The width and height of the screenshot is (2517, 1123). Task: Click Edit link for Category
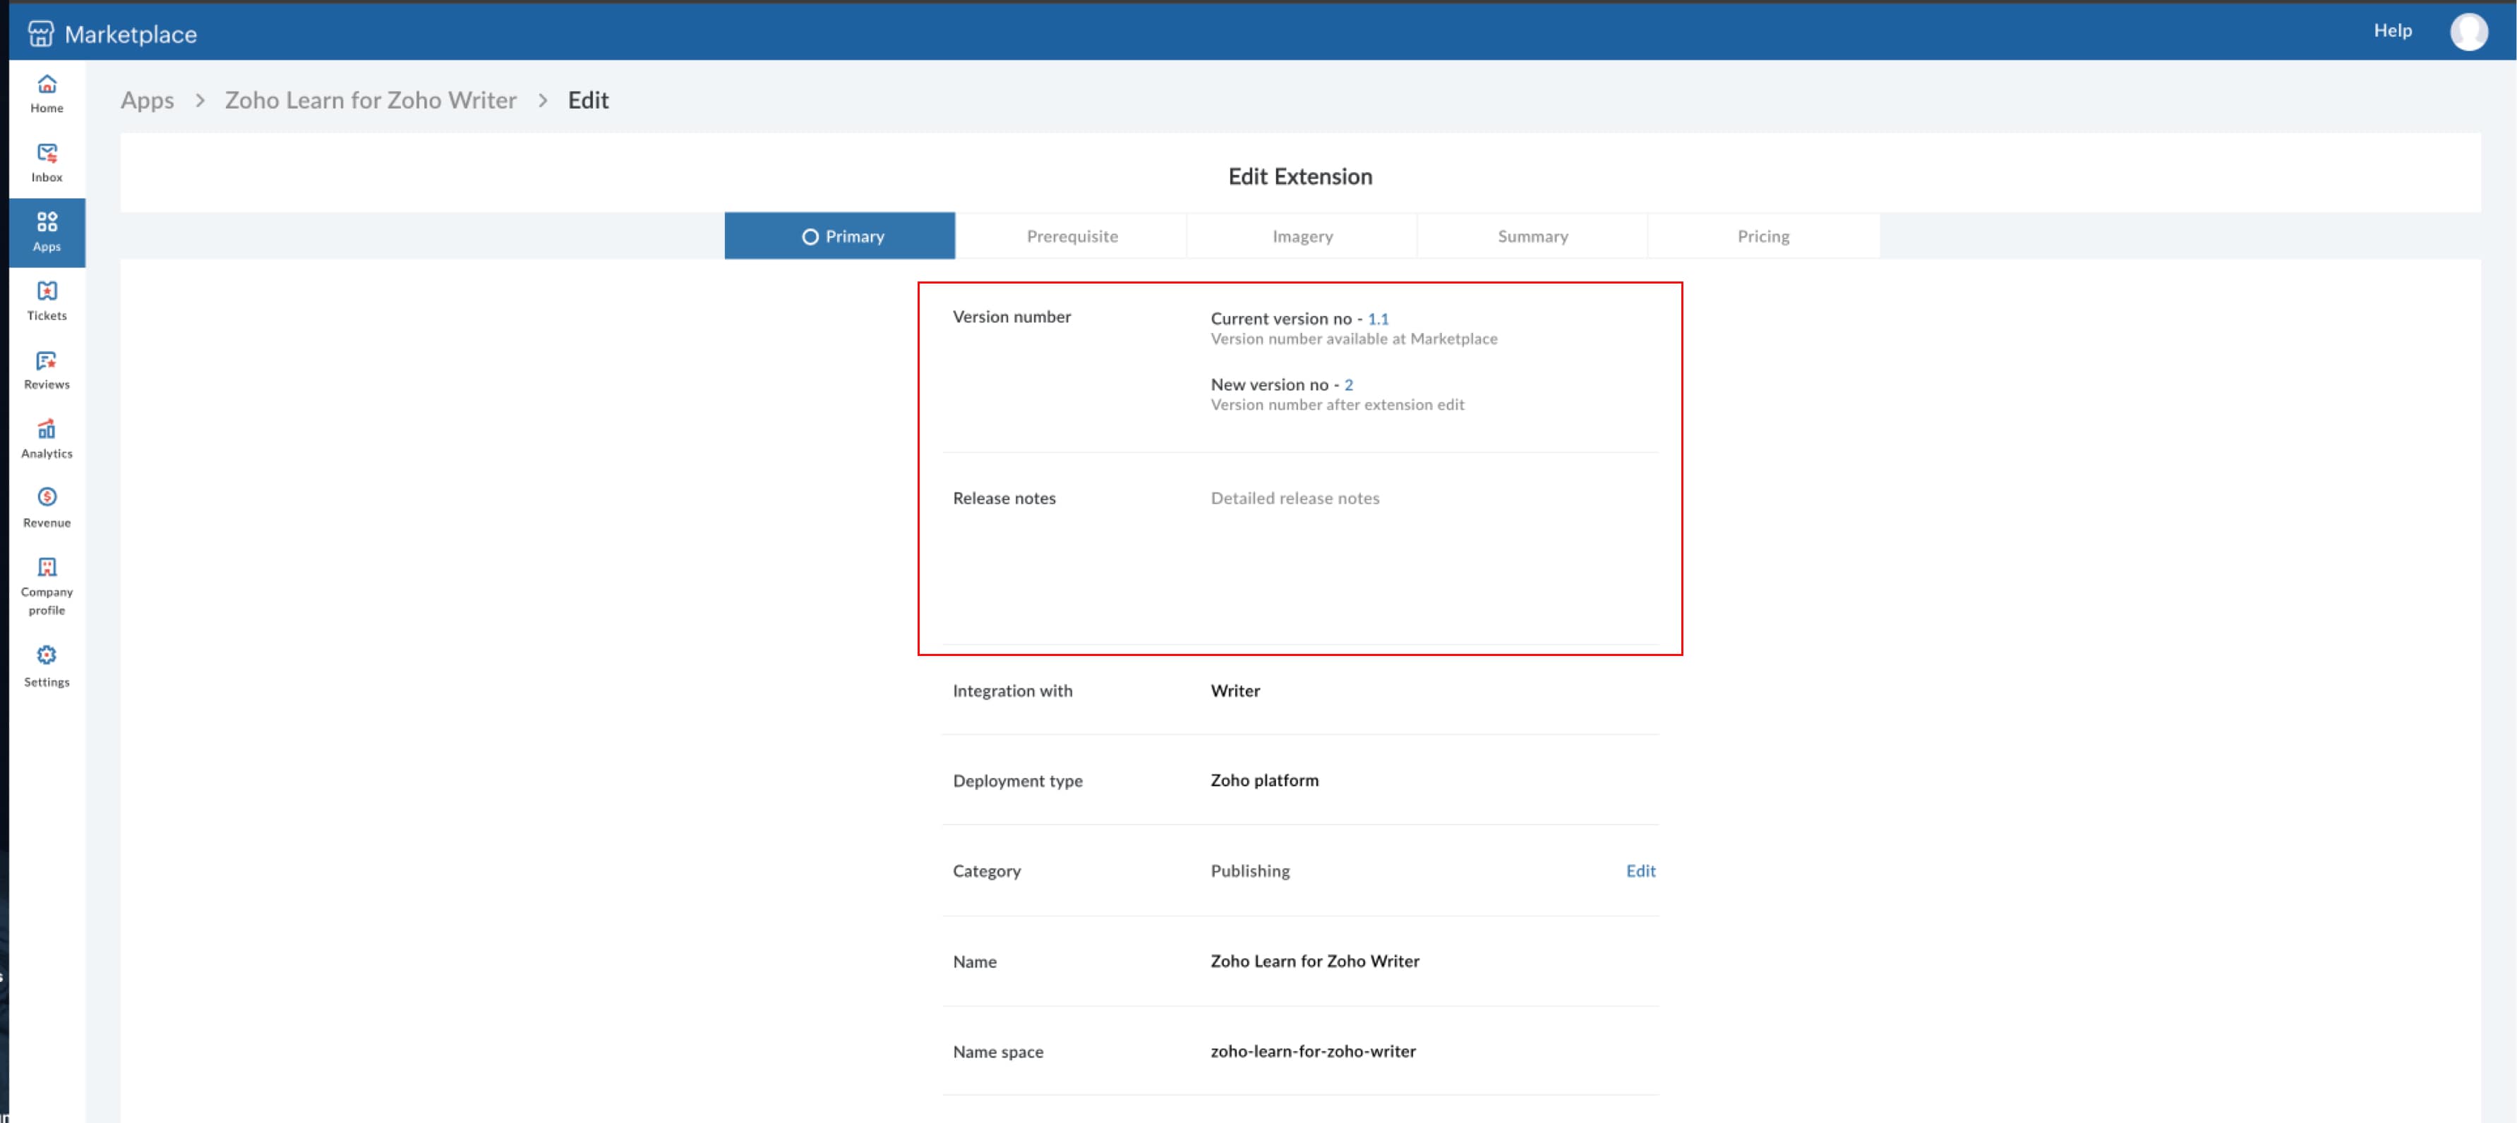click(1640, 871)
